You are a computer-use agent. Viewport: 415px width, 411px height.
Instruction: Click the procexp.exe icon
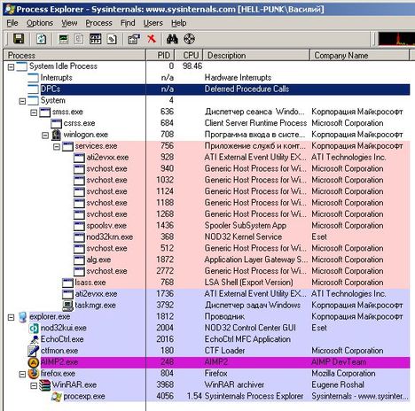pyautogui.click(x=57, y=397)
